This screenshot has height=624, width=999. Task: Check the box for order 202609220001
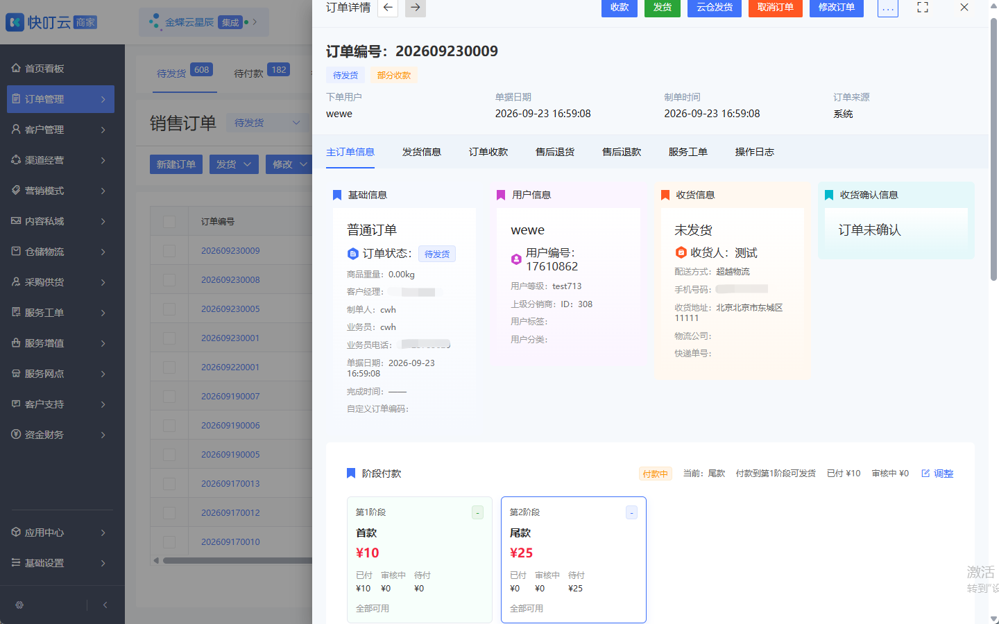169,367
